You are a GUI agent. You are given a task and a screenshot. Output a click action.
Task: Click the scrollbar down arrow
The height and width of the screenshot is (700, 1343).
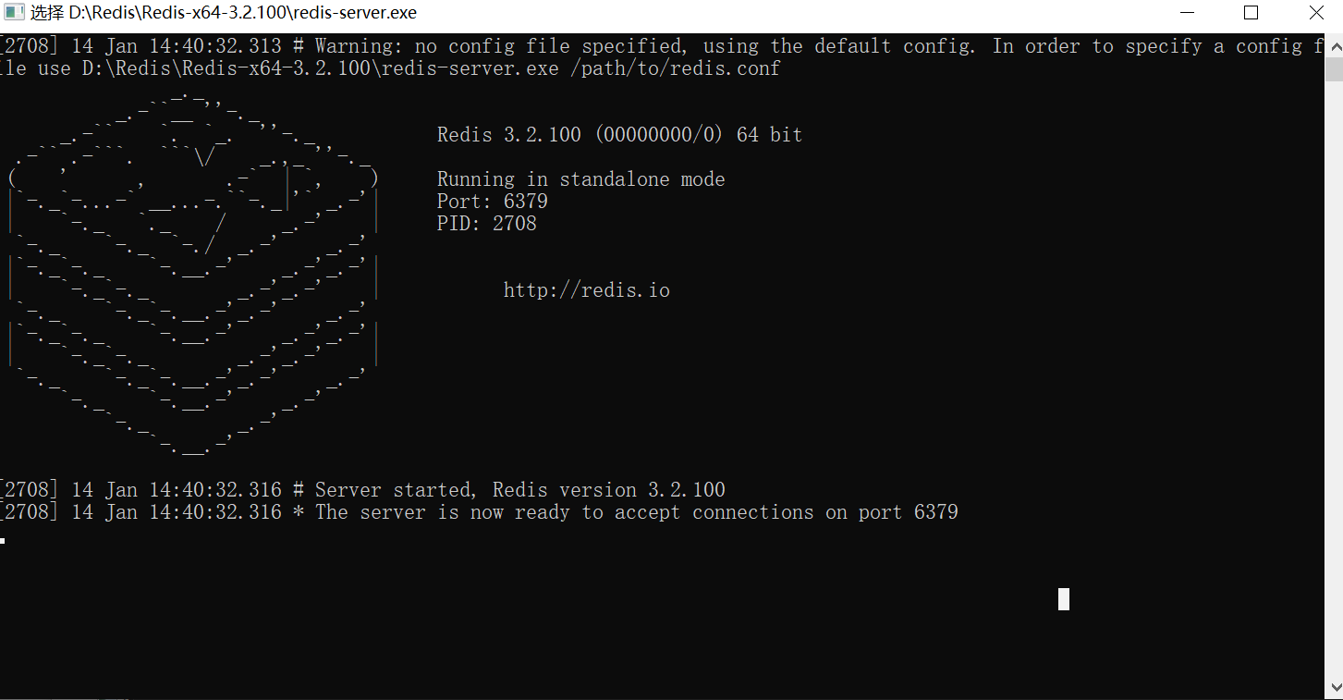[1334, 689]
